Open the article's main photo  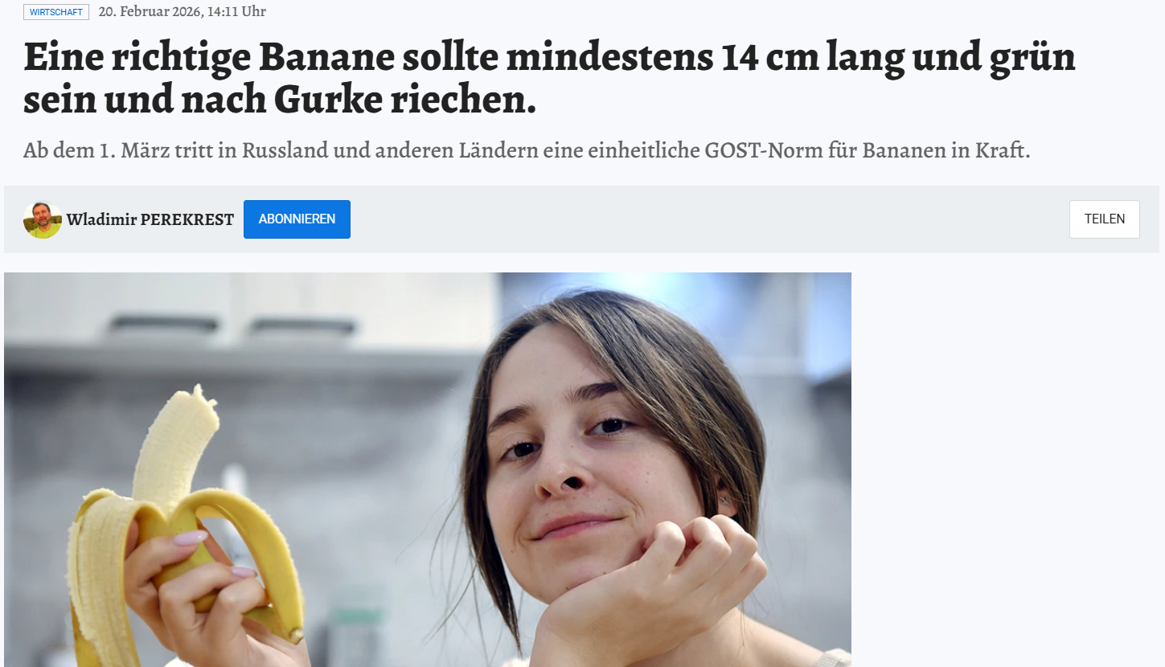(x=428, y=469)
